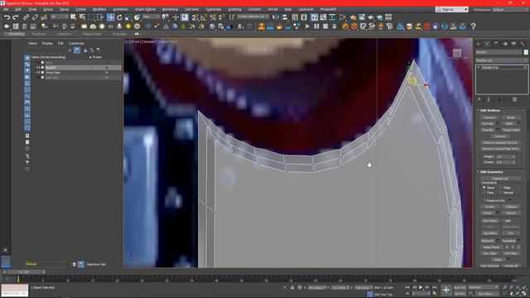
Task: Click the Maximize Viewport Toggle icon
Action: pos(524,294)
